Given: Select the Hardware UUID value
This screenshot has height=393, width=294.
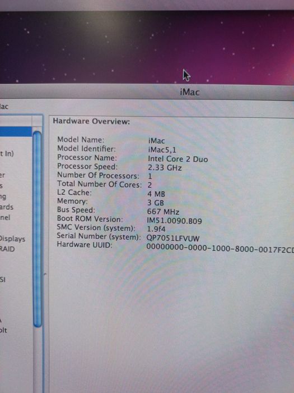Looking at the screenshot, I should 220,247.
